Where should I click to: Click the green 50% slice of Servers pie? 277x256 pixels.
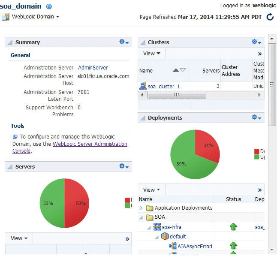point(52,203)
